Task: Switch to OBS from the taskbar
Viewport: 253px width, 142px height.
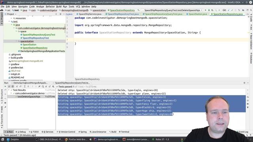Action: pos(49,139)
